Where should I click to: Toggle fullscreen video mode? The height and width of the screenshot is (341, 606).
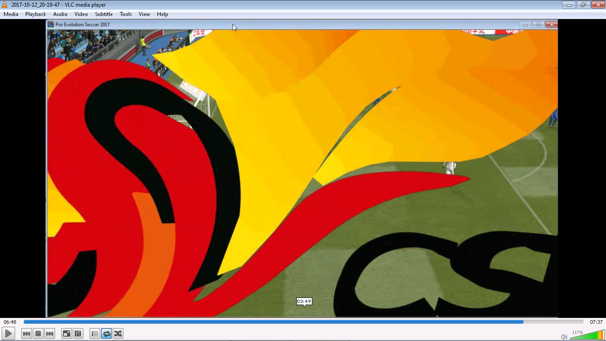click(x=67, y=333)
